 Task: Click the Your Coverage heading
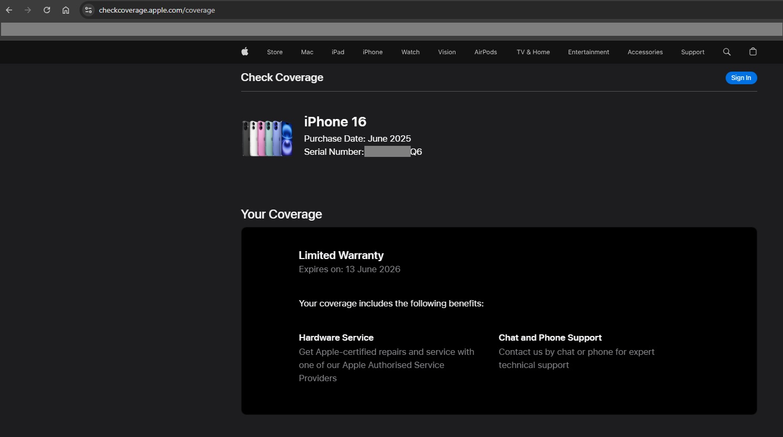[x=281, y=214]
